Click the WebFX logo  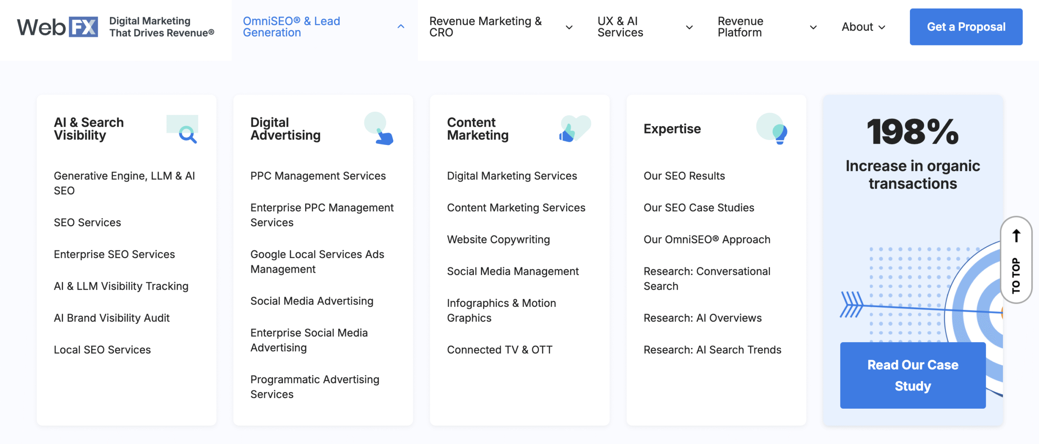[x=57, y=27]
